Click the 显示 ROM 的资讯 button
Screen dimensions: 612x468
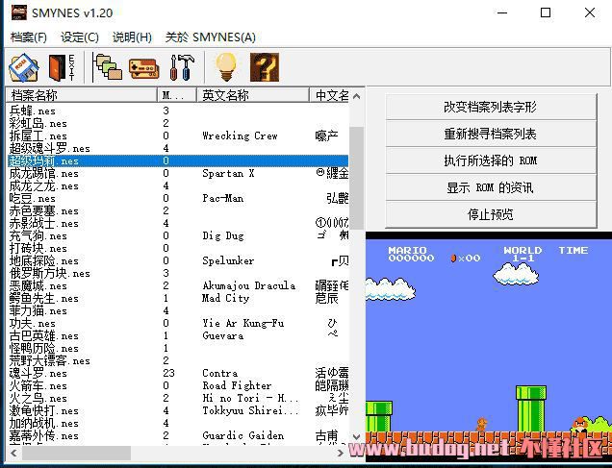[491, 187]
